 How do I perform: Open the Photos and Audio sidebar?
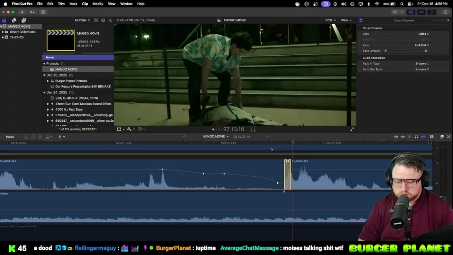14,20
